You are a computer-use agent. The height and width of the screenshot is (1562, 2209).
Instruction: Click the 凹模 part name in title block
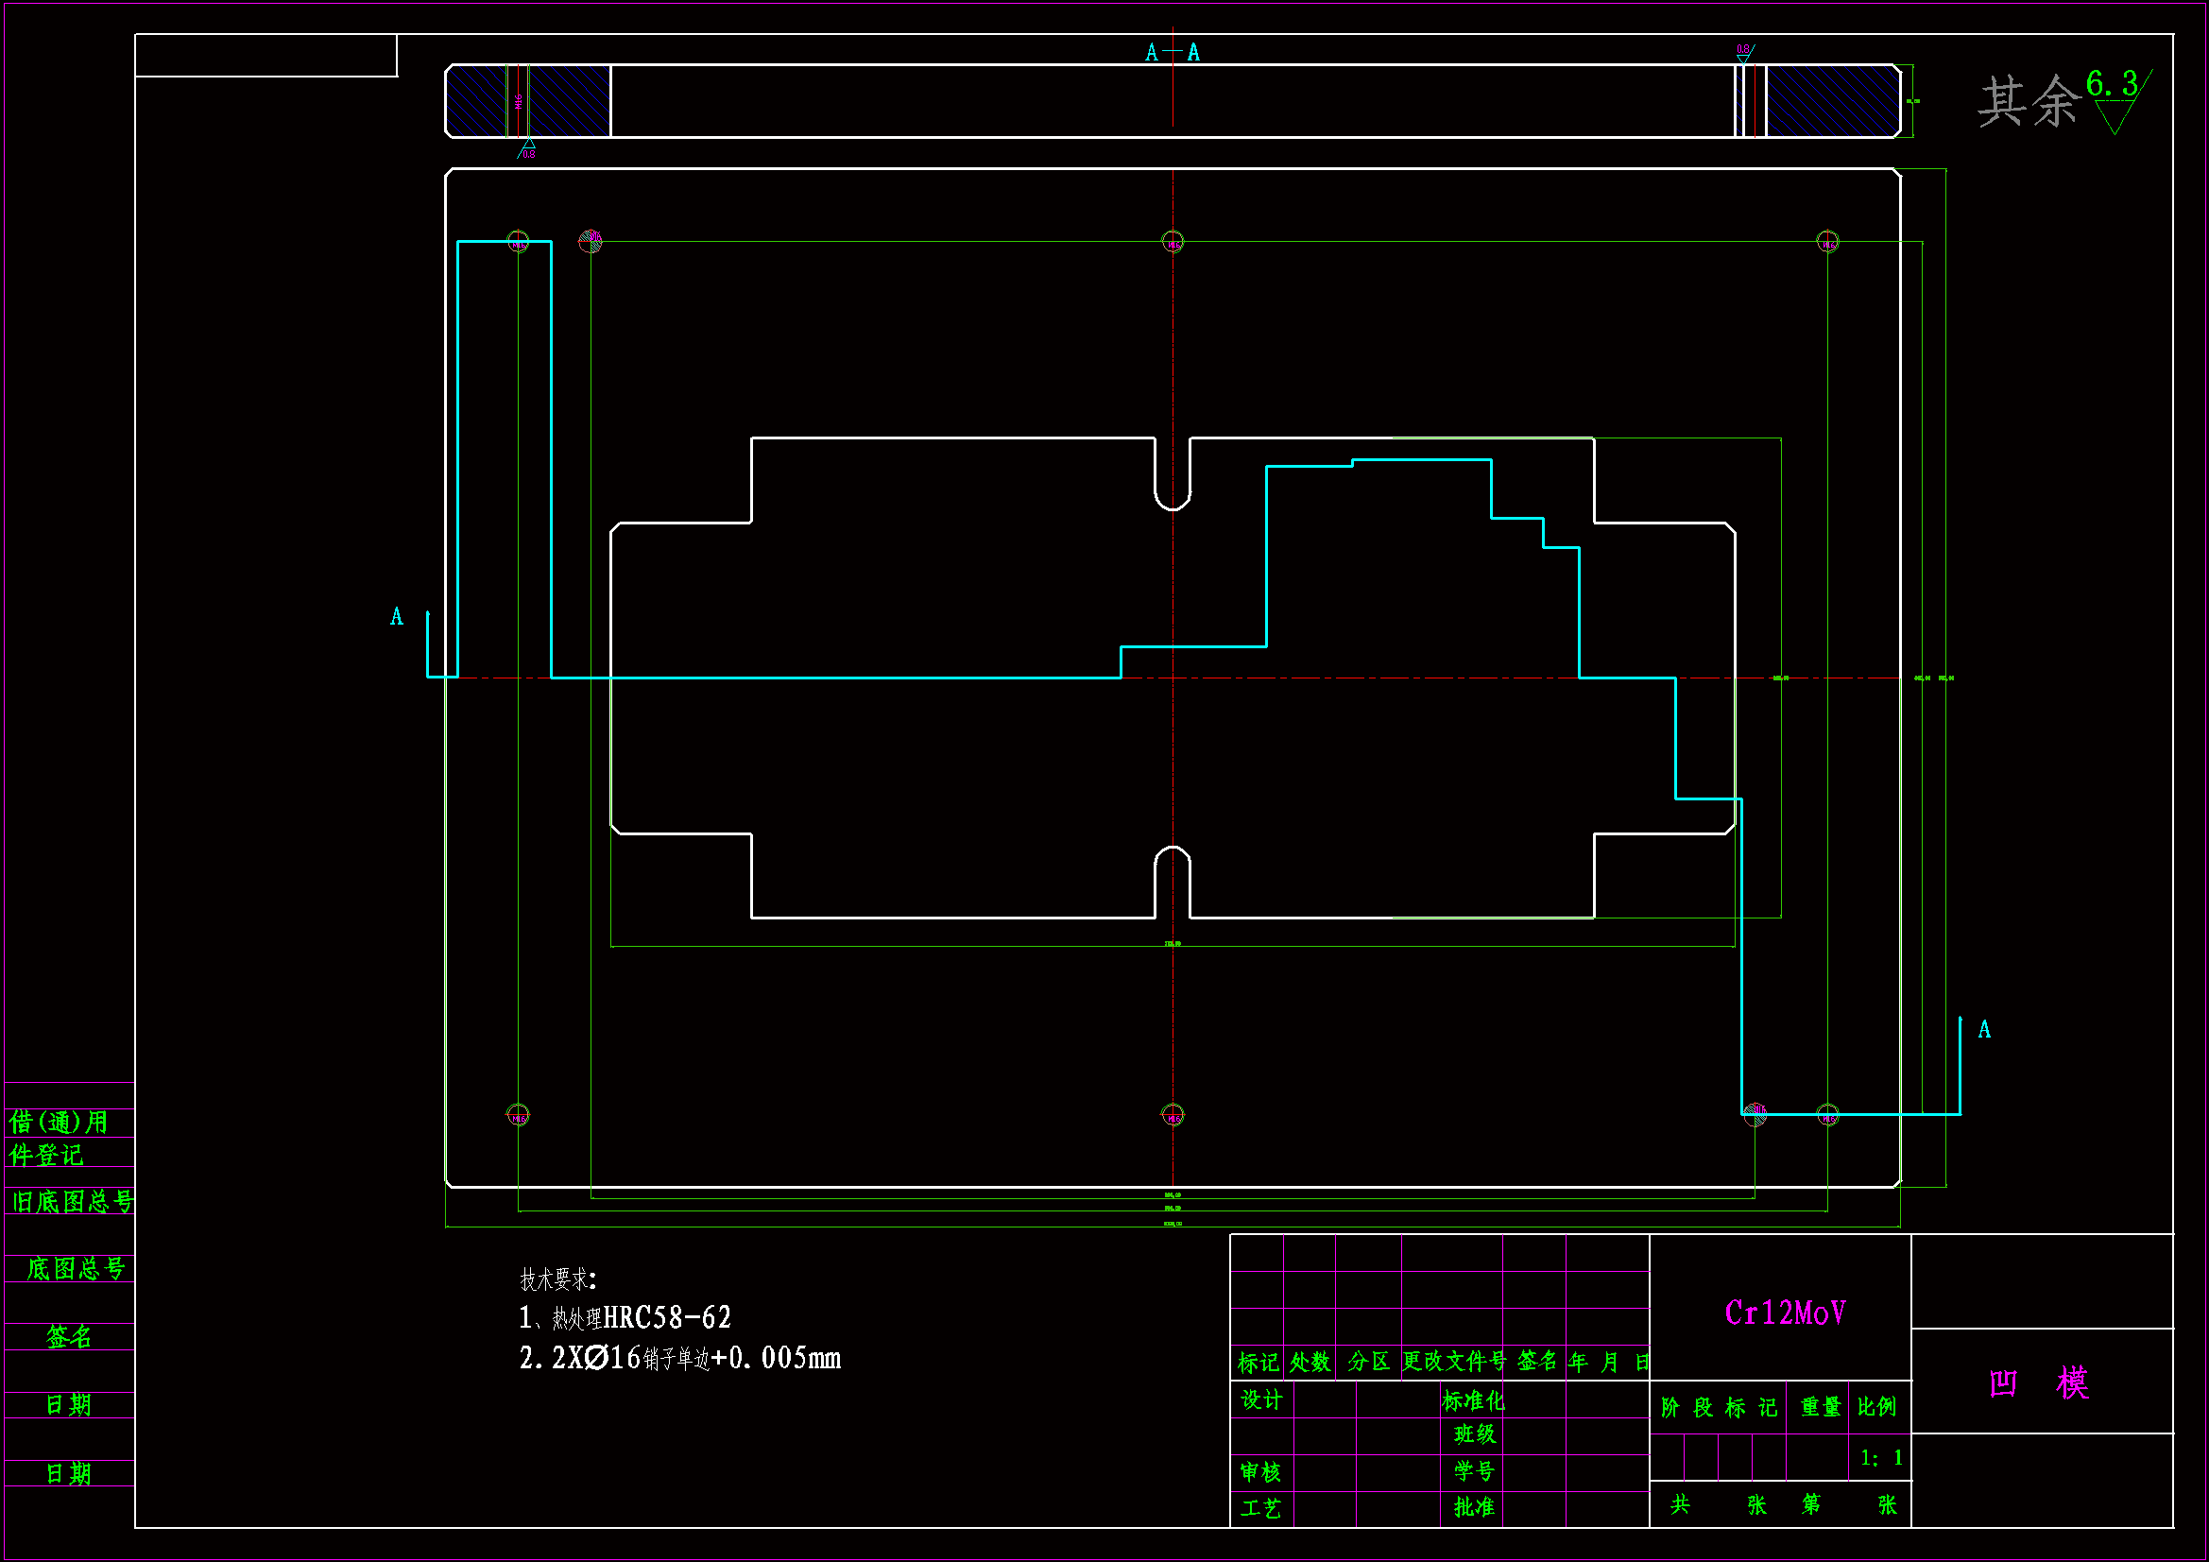[x=2038, y=1383]
